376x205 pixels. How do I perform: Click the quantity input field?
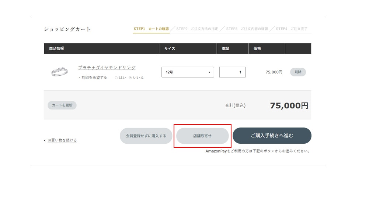tap(232, 72)
